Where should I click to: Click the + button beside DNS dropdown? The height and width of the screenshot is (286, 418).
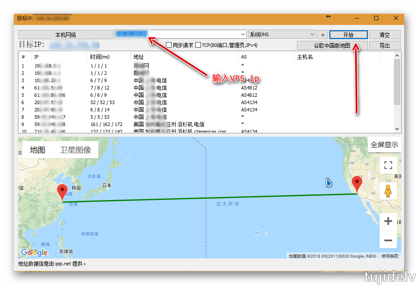tap(323, 35)
